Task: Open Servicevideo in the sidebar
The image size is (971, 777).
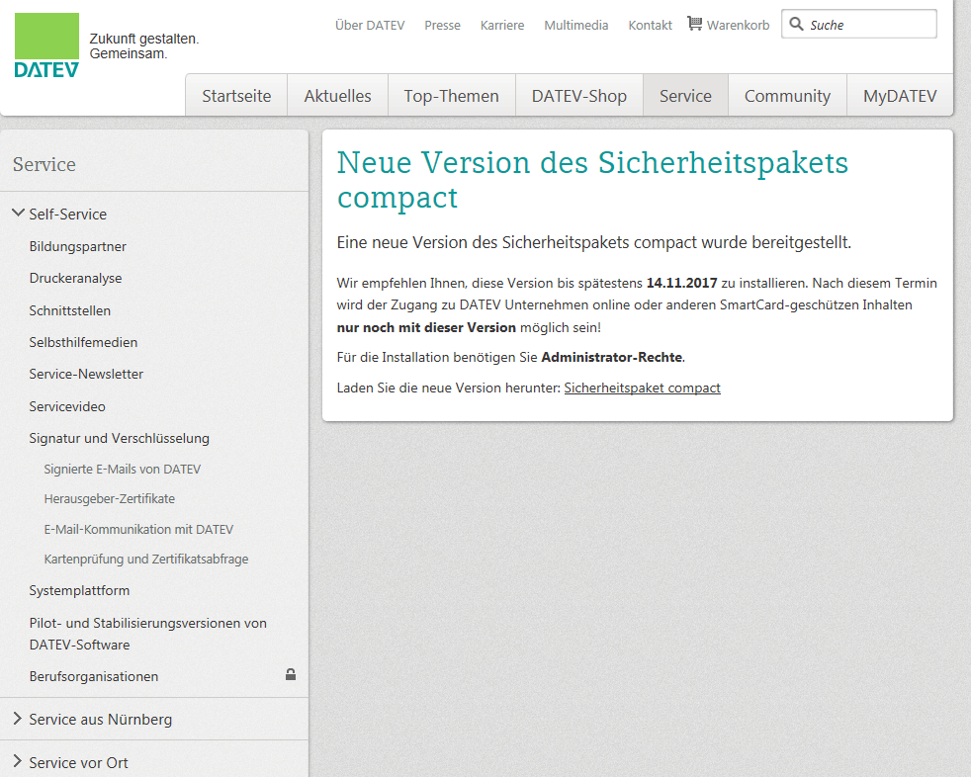Action: tap(67, 406)
